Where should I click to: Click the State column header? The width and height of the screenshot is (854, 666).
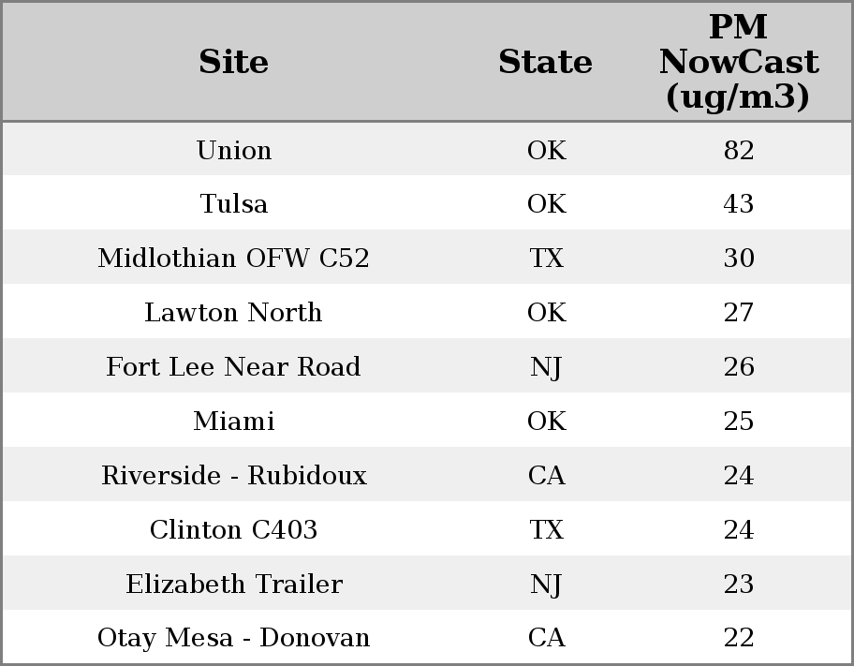[545, 62]
